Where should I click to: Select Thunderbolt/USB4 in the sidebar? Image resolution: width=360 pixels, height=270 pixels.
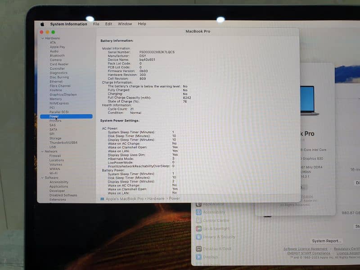click(63, 143)
